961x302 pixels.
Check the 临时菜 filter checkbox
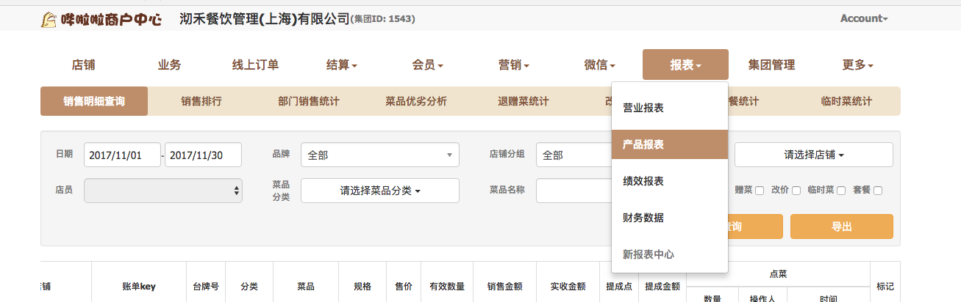[x=841, y=191]
